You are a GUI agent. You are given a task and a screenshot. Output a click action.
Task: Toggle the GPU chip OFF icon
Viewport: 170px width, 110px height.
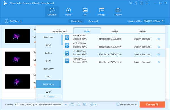tap(85, 105)
